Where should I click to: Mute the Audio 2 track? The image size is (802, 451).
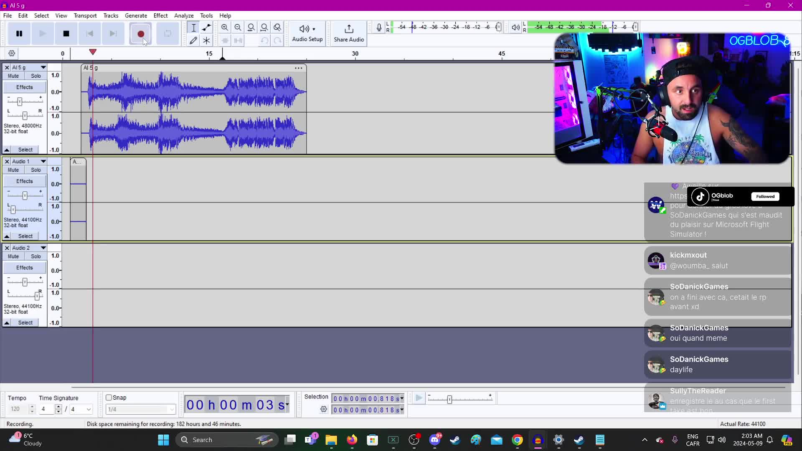[13, 256]
